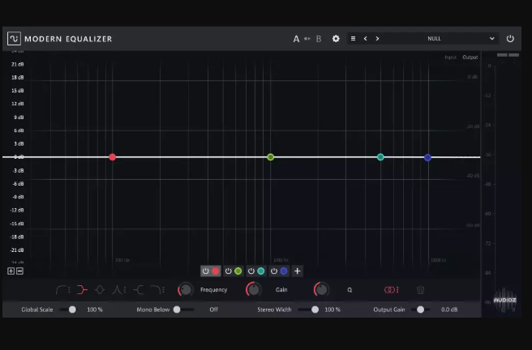The width and height of the screenshot is (532, 350).
Task: Click the stereo mode linked-circles icon
Action: click(x=391, y=290)
